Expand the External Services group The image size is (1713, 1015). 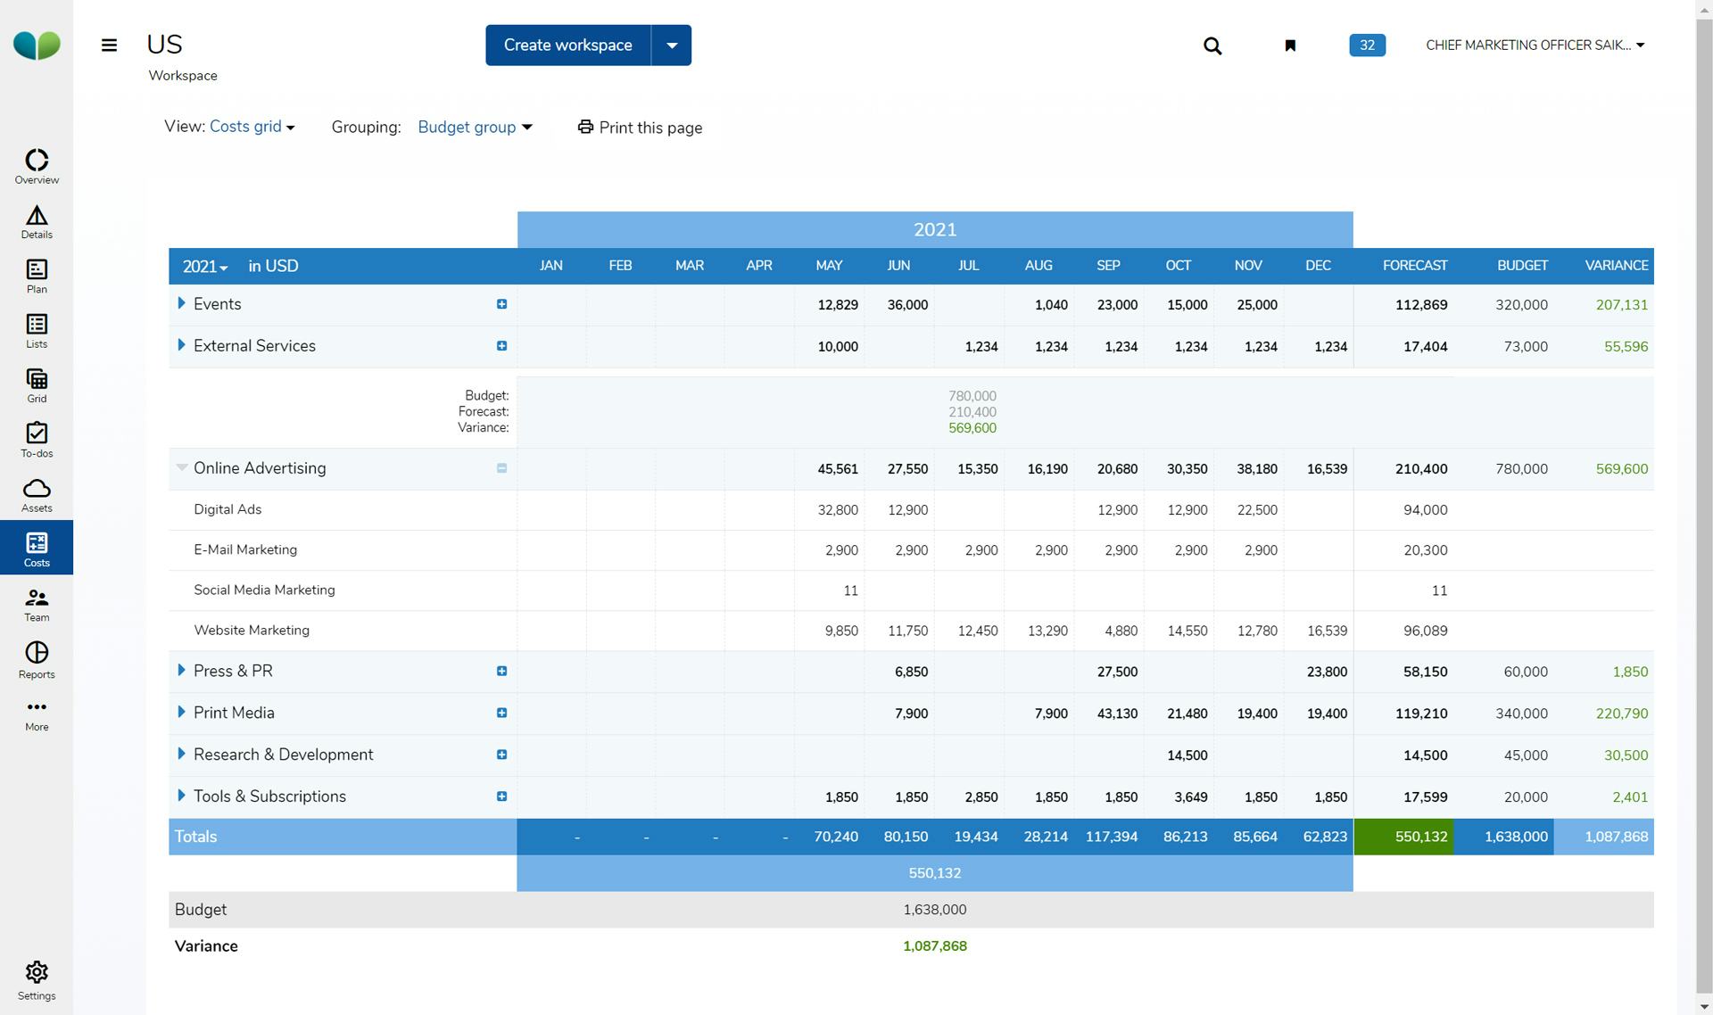pyautogui.click(x=182, y=345)
